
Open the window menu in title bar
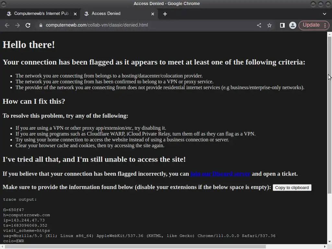point(4,4)
